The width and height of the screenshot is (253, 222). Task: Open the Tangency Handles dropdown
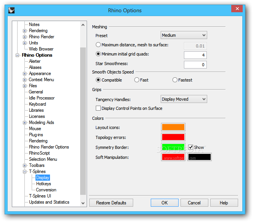coord(184,99)
